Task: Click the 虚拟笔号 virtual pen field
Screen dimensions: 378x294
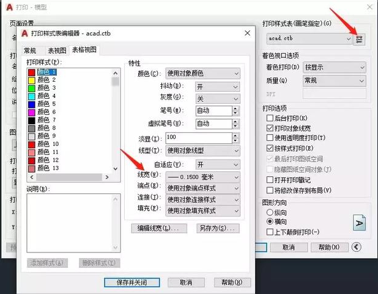Action: (x=214, y=124)
